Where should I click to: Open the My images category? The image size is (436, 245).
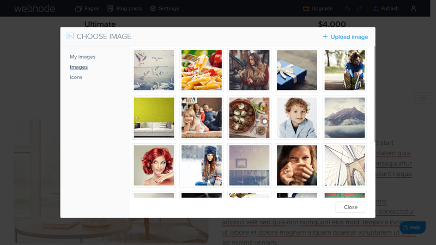[x=83, y=57]
